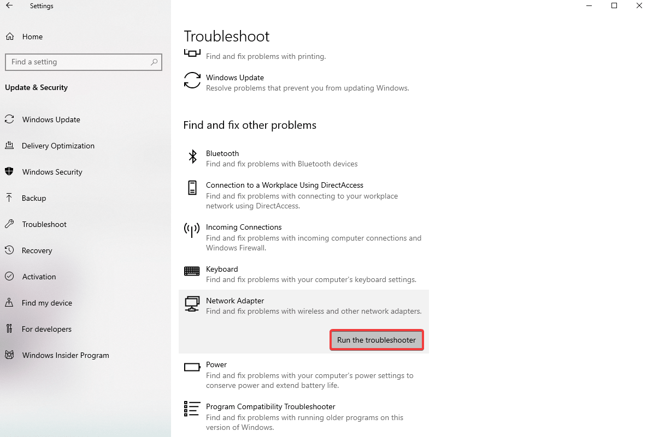
Task: Click the search magnifier icon
Action: 154,62
